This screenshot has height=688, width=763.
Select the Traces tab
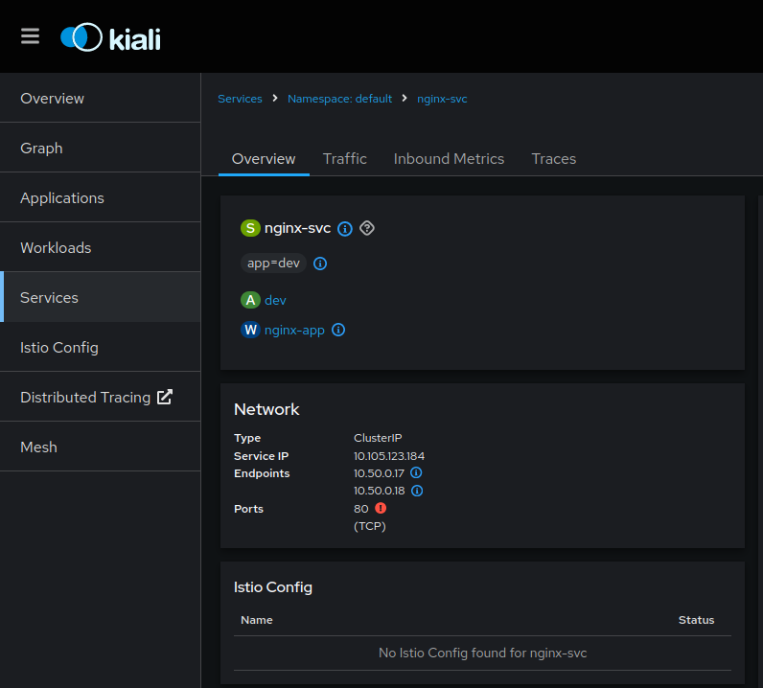click(x=553, y=159)
